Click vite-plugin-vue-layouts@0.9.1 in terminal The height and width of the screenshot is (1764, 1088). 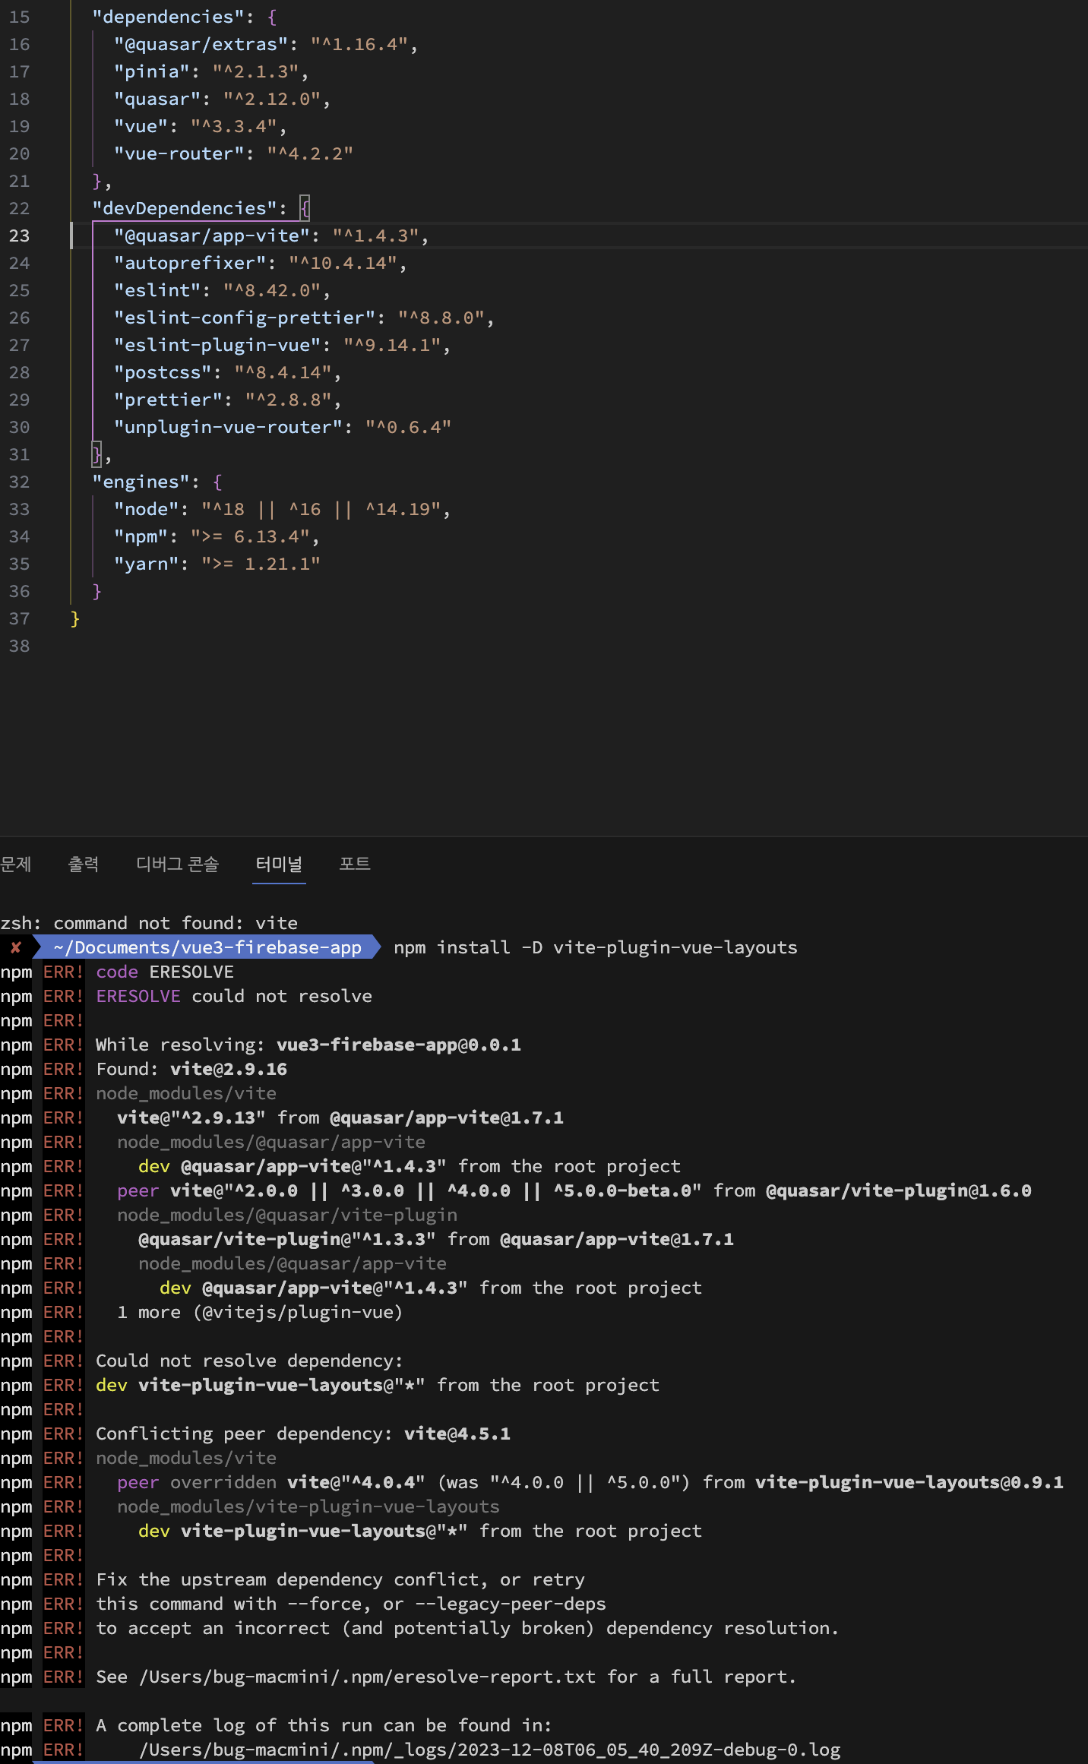[x=909, y=1482]
